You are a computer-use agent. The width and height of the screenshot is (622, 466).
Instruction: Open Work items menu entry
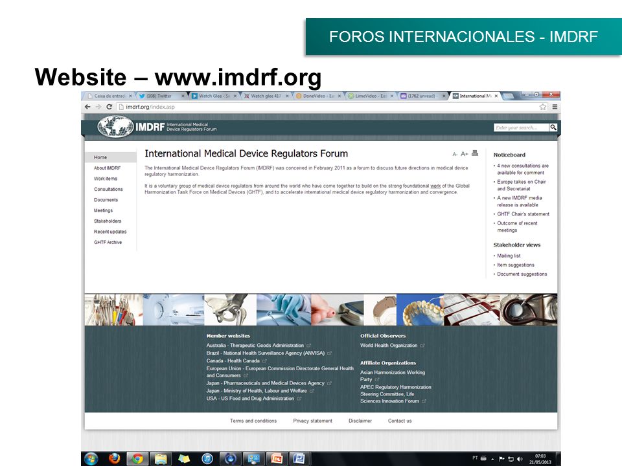point(106,179)
